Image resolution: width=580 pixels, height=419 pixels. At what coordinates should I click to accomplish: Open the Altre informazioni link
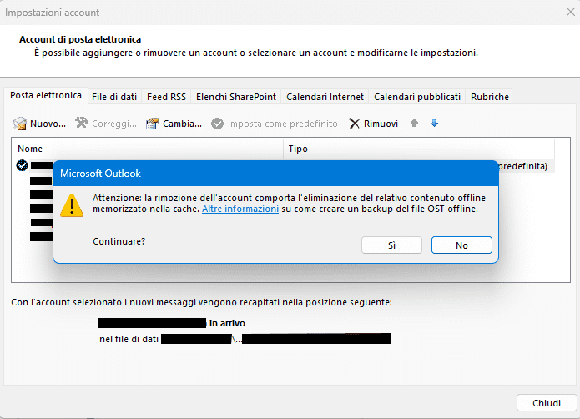coord(240,209)
